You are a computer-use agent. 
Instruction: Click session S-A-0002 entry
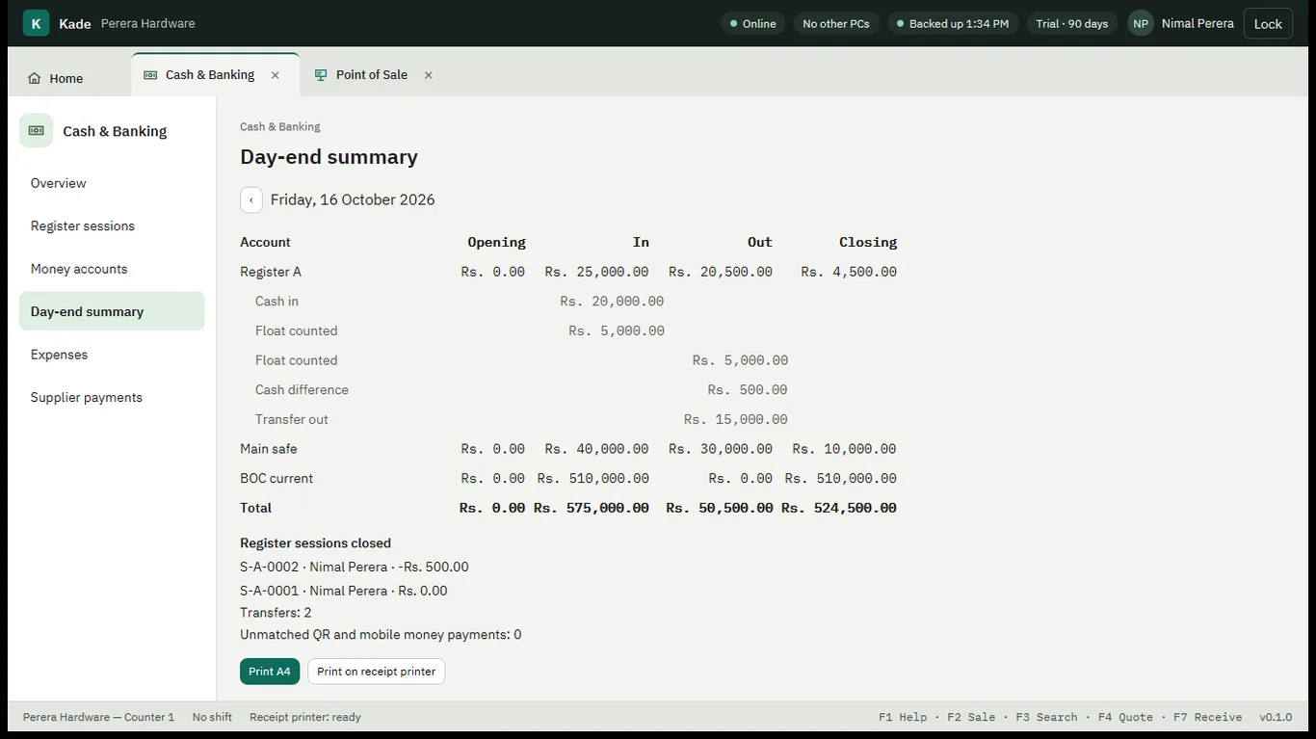pos(355,567)
